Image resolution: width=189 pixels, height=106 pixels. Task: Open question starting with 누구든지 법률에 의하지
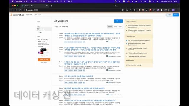[92, 49]
